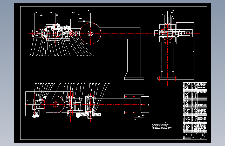Screen dimensions: 225x146
Task: Click the hex nut at the large wheel's center
Action: coord(90,33)
